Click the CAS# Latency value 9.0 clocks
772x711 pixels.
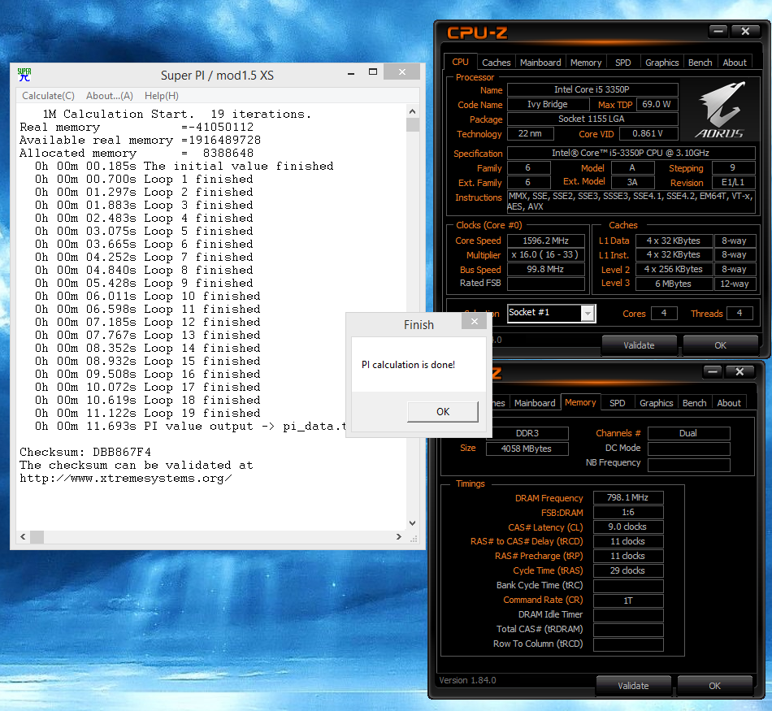[627, 527]
